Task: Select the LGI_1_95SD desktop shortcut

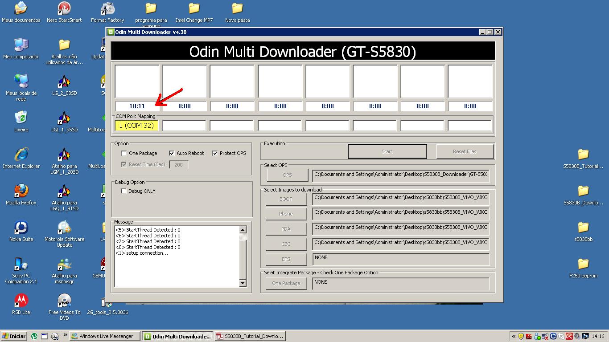Action: (64, 122)
